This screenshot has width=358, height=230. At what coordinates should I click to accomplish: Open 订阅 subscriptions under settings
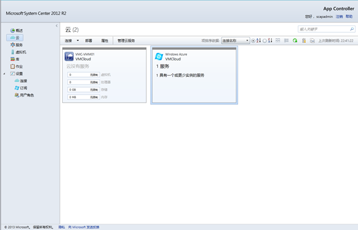pyautogui.click(x=21, y=88)
